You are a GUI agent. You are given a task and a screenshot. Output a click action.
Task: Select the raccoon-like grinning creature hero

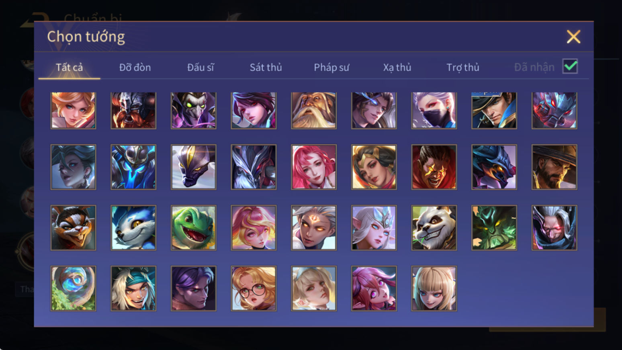(x=74, y=228)
